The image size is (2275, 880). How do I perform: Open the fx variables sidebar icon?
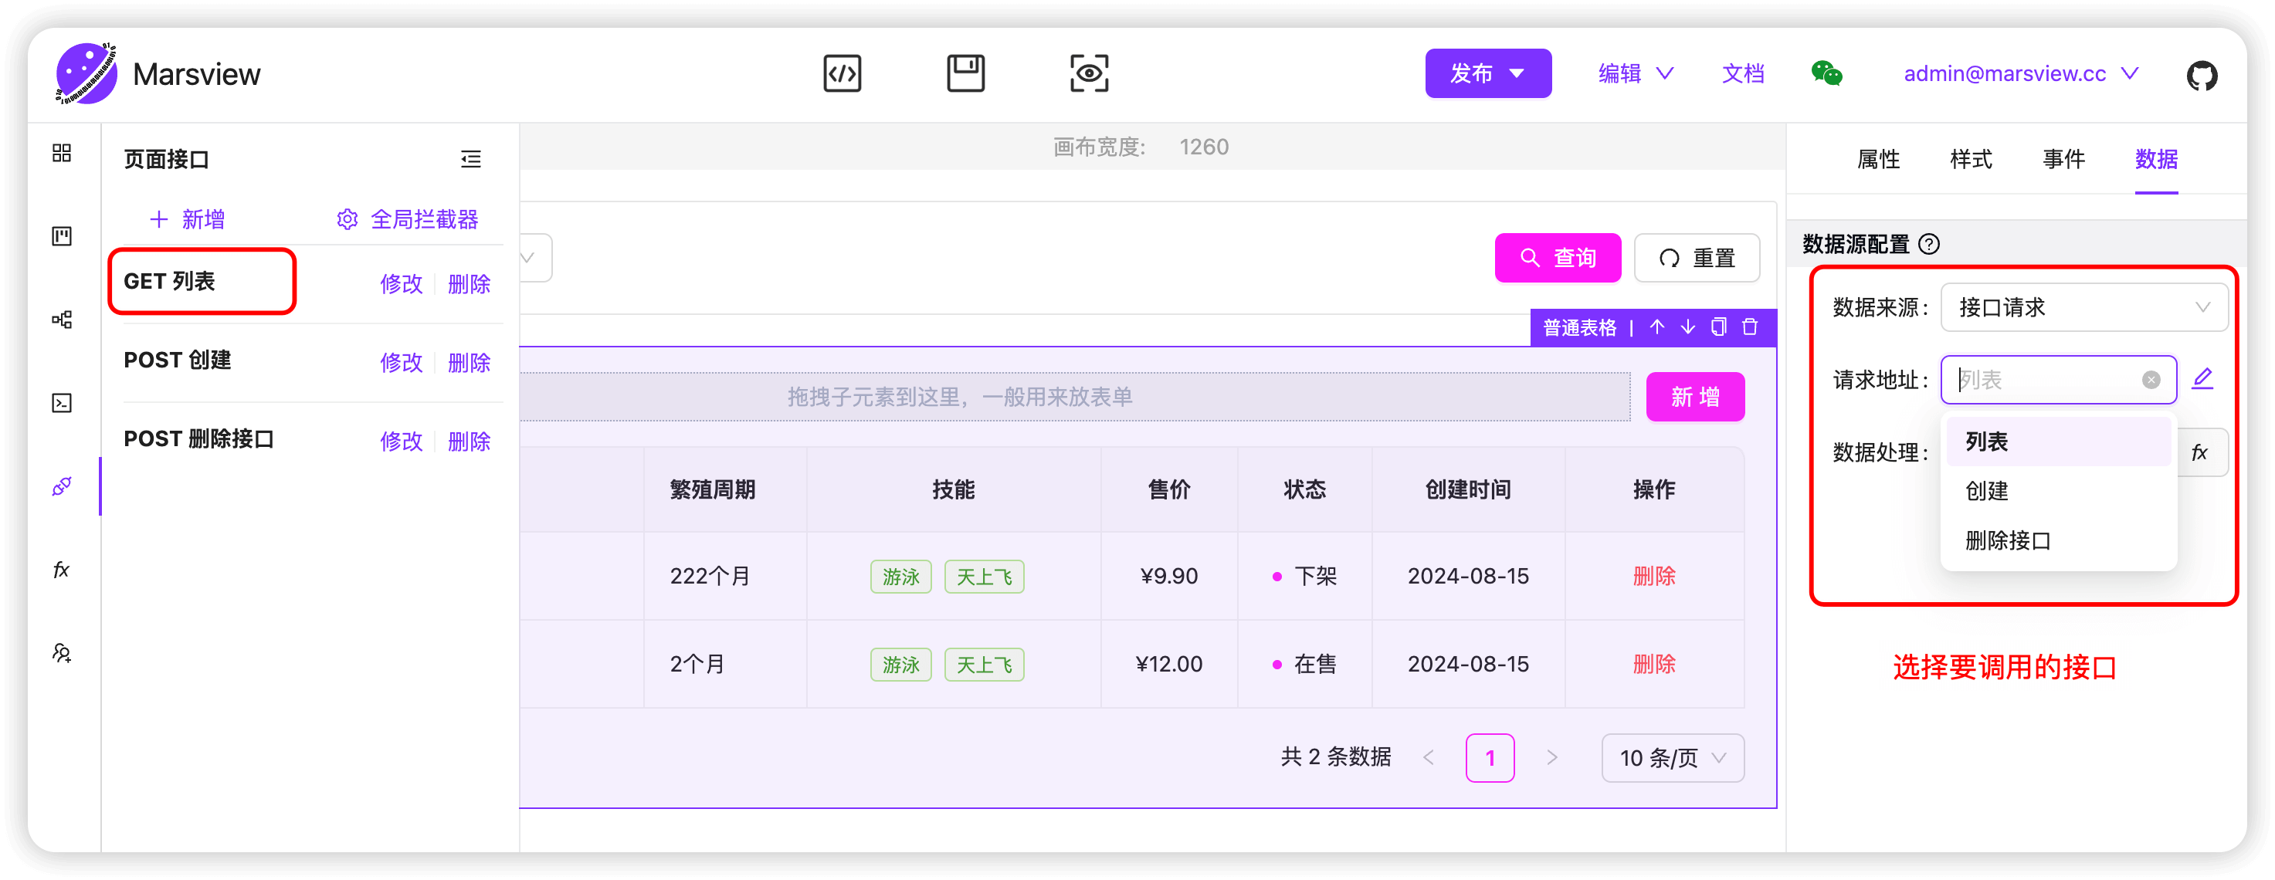pyautogui.click(x=62, y=570)
